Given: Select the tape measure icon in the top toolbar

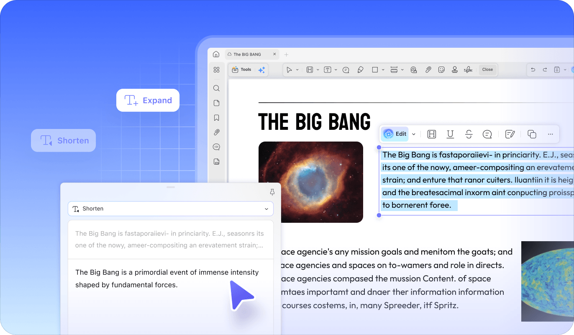Looking at the screenshot, I should (414, 70).
